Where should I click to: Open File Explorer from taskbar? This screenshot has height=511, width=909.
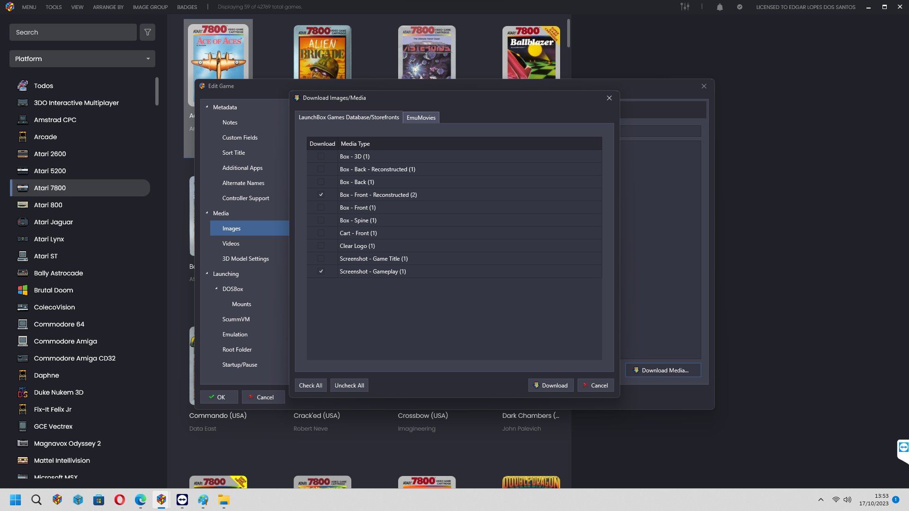pos(224,500)
